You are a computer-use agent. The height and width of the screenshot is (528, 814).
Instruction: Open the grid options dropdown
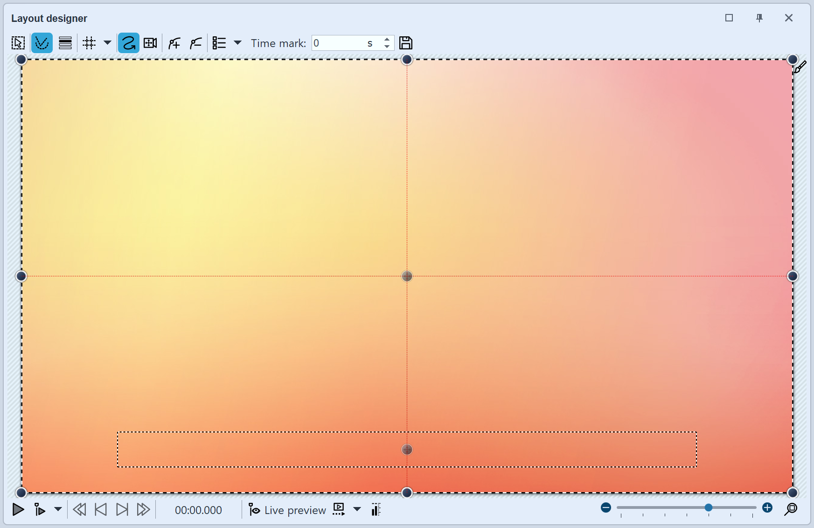click(x=107, y=43)
